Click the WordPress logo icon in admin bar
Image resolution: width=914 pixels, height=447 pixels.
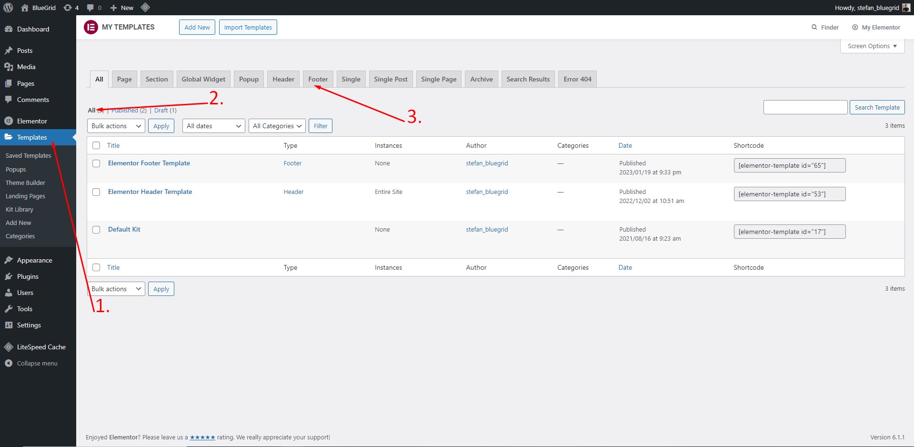pyautogui.click(x=8, y=8)
